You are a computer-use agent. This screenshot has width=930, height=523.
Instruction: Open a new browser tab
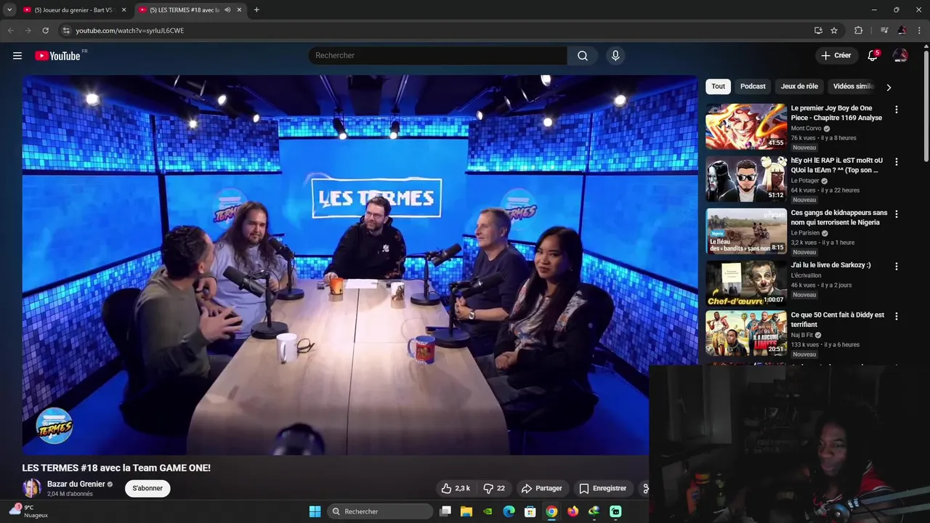(x=256, y=10)
